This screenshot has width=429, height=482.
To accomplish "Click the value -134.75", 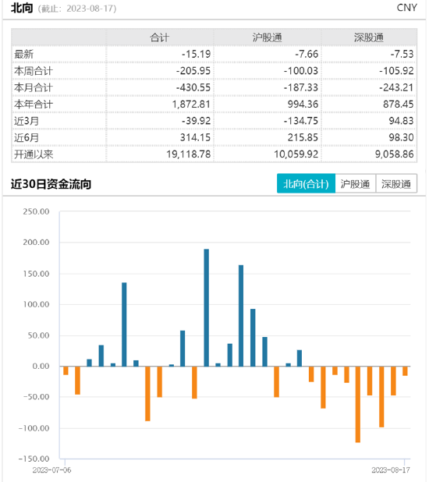I will [x=301, y=120].
